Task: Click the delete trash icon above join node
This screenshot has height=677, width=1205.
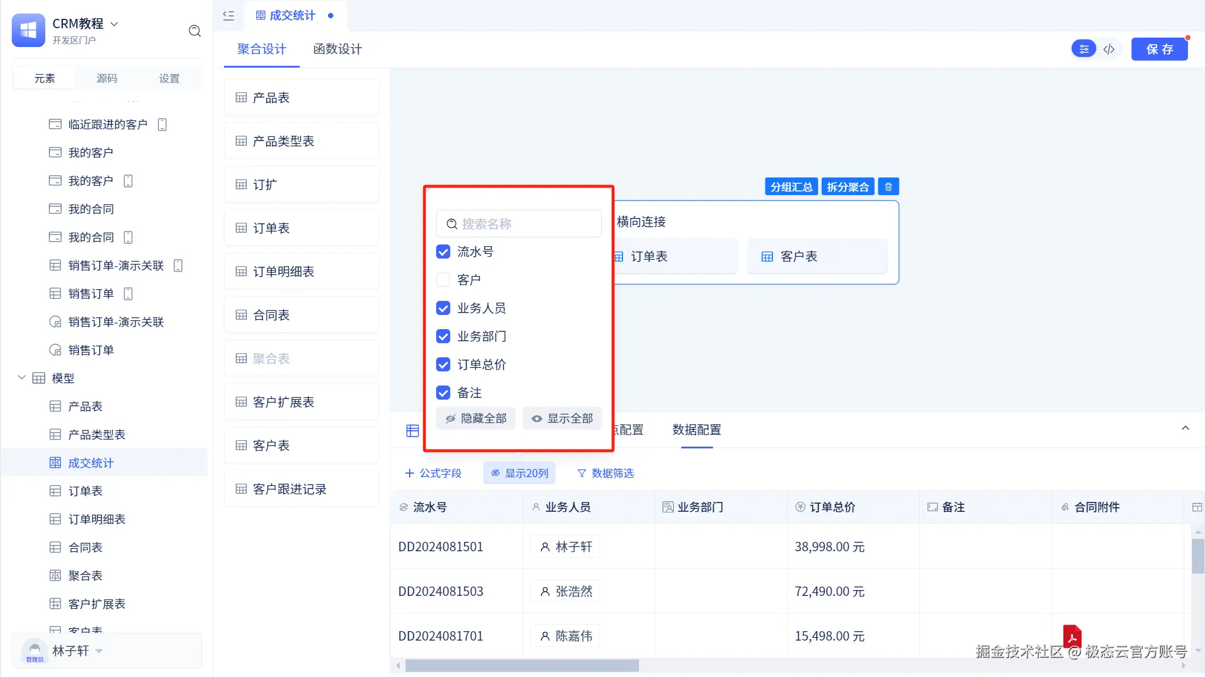Action: tap(888, 187)
